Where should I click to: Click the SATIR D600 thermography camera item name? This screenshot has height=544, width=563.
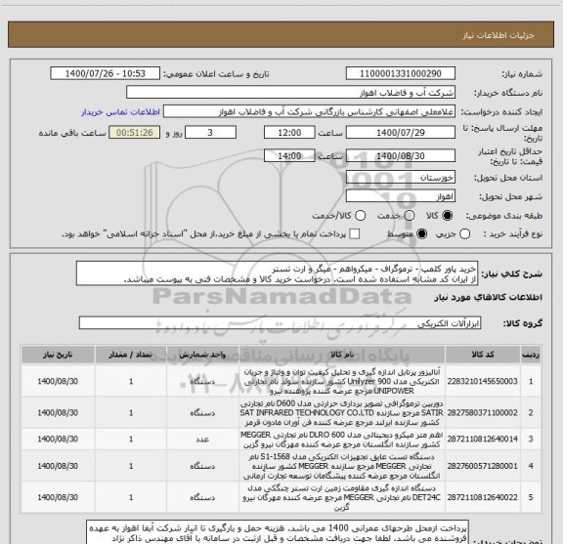click(x=342, y=413)
